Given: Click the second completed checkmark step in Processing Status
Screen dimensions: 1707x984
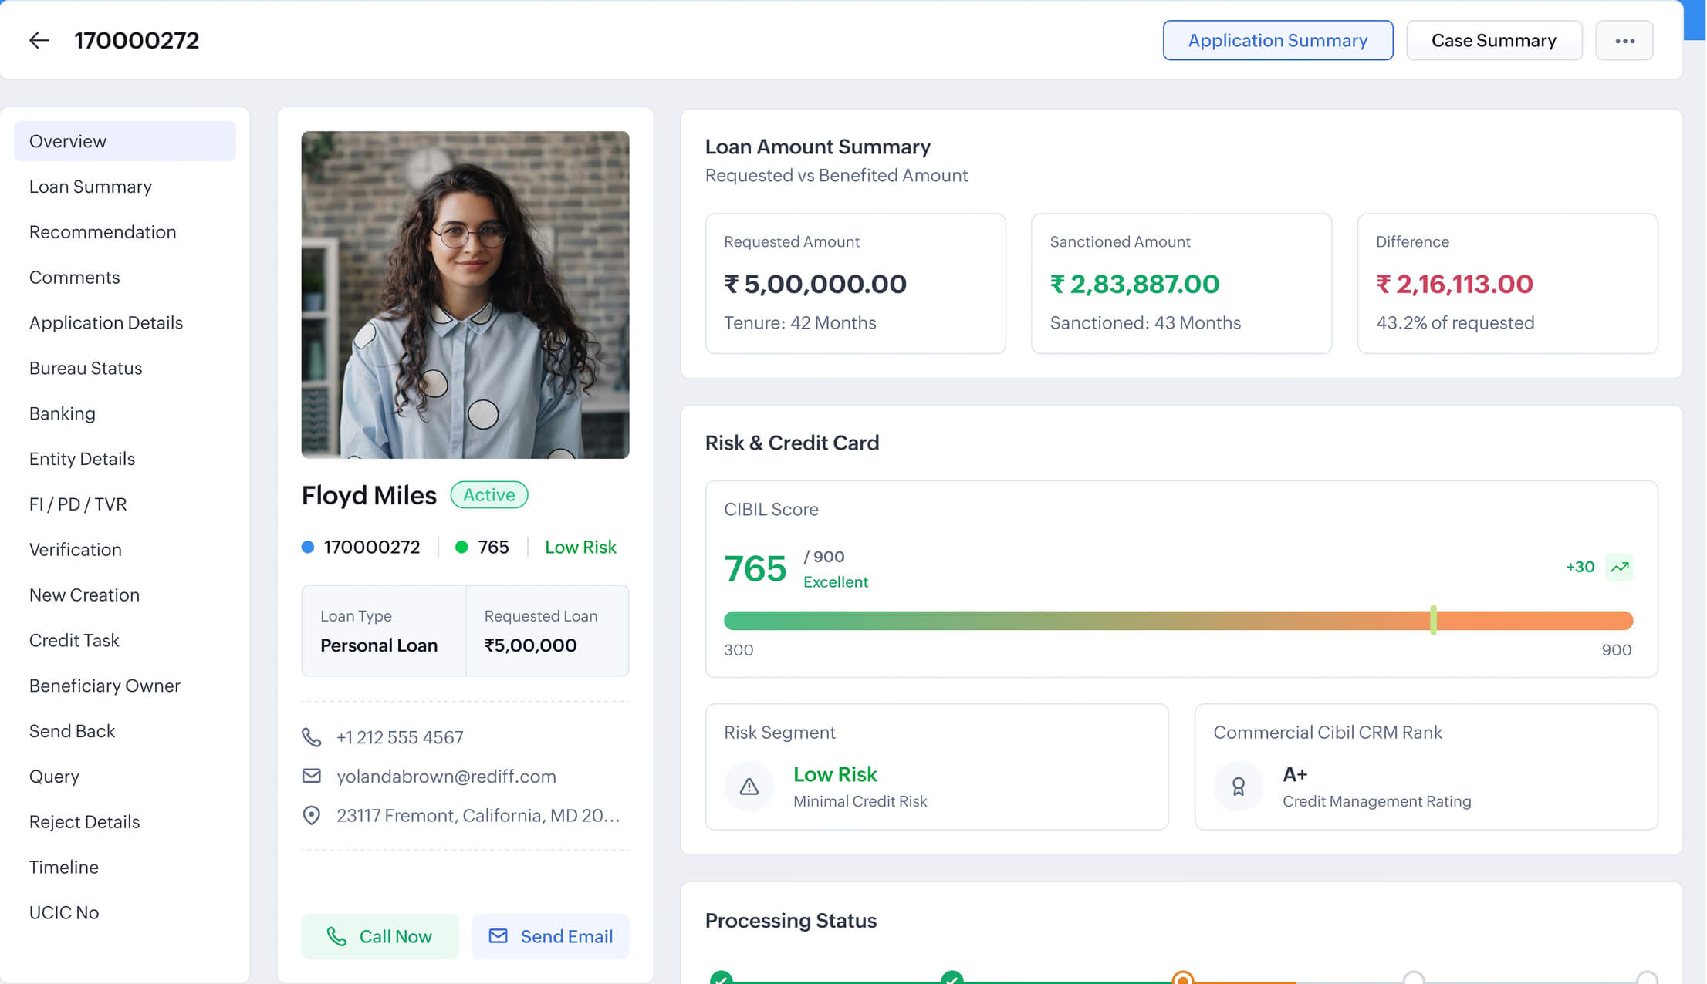Looking at the screenshot, I should click(x=952, y=978).
